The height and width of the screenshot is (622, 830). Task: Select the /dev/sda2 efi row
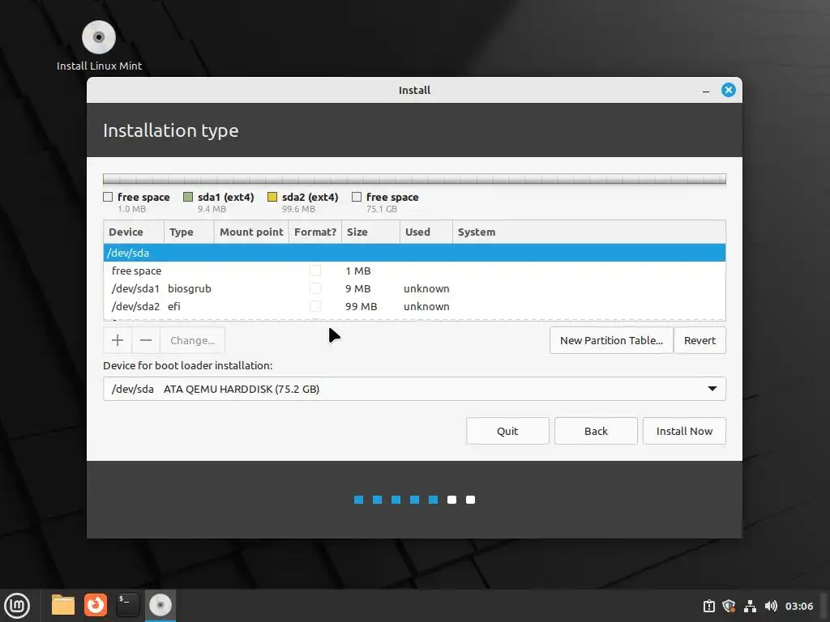[414, 306]
